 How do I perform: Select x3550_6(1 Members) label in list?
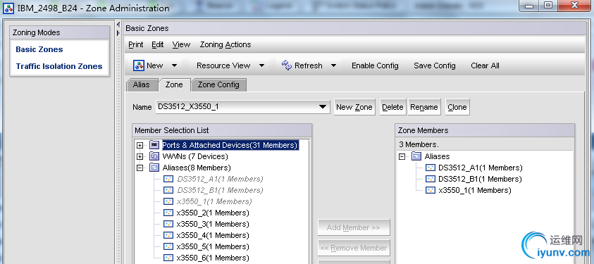point(213,258)
